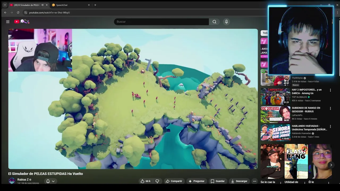Close the SpeechChat tab
This screenshot has width=340, height=191.
(89, 5)
